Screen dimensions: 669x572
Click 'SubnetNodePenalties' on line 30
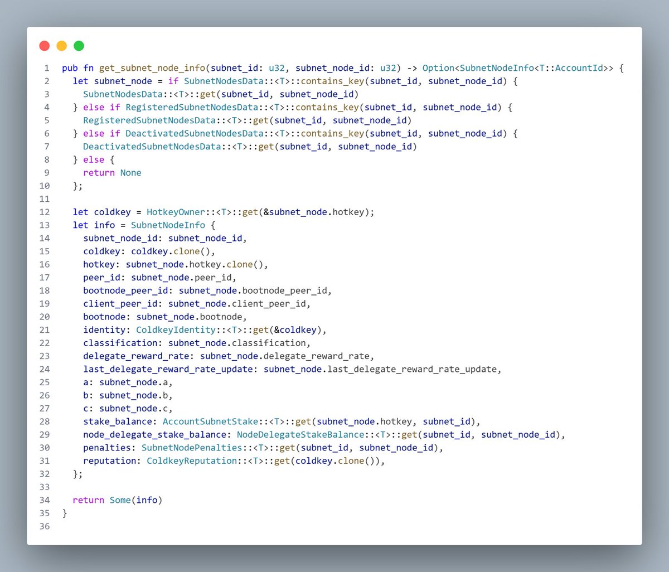[192, 448]
